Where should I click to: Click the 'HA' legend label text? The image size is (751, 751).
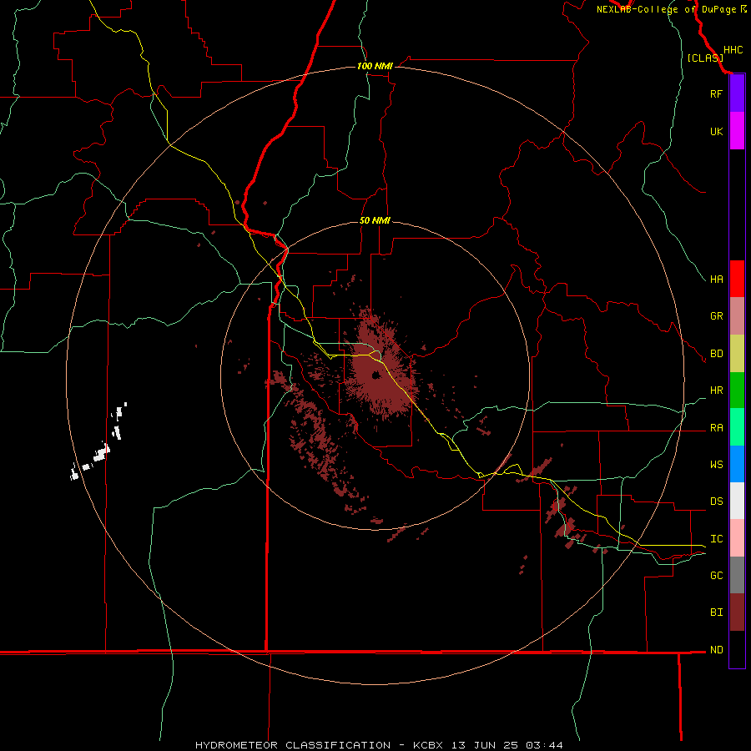point(716,279)
